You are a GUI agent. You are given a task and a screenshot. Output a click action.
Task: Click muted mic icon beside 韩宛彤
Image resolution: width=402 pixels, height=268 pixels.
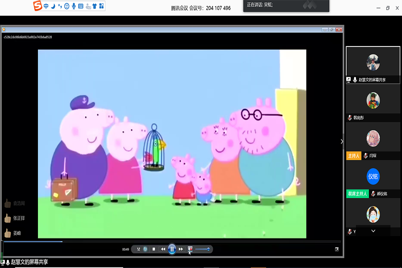tap(350, 118)
